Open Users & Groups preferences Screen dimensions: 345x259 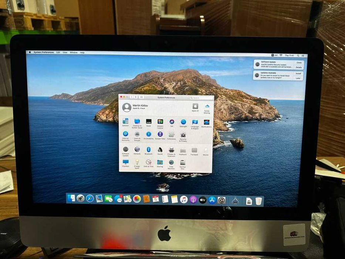point(137,136)
